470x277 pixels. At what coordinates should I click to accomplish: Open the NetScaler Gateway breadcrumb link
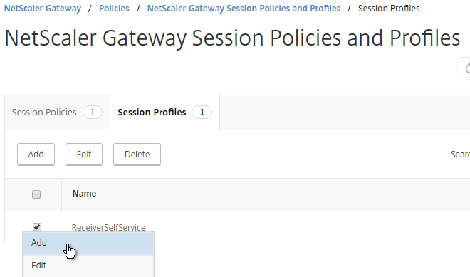pos(43,9)
